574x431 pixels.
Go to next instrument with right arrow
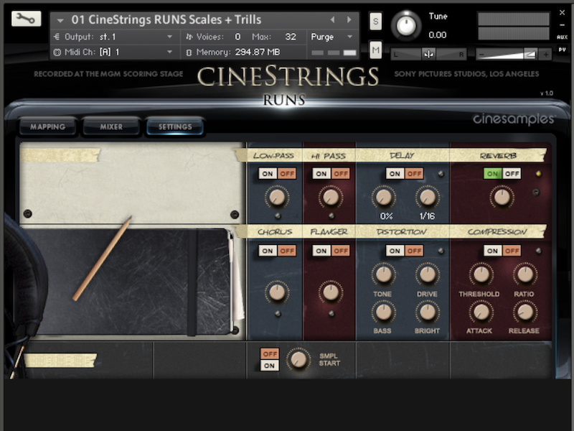349,20
